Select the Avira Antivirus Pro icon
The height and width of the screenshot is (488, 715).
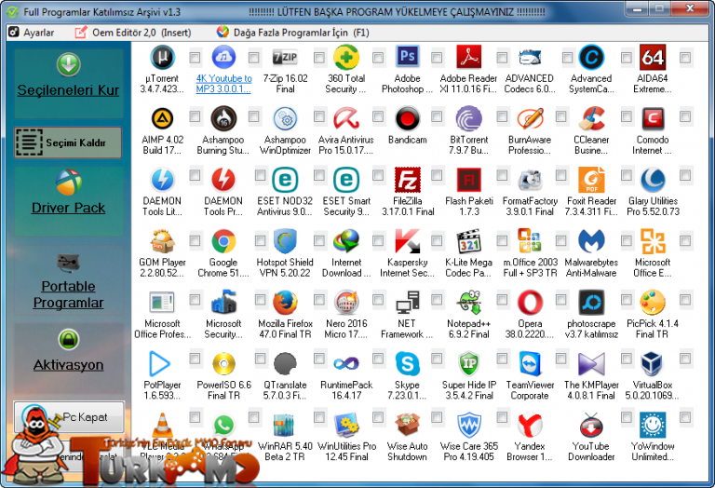(346, 118)
